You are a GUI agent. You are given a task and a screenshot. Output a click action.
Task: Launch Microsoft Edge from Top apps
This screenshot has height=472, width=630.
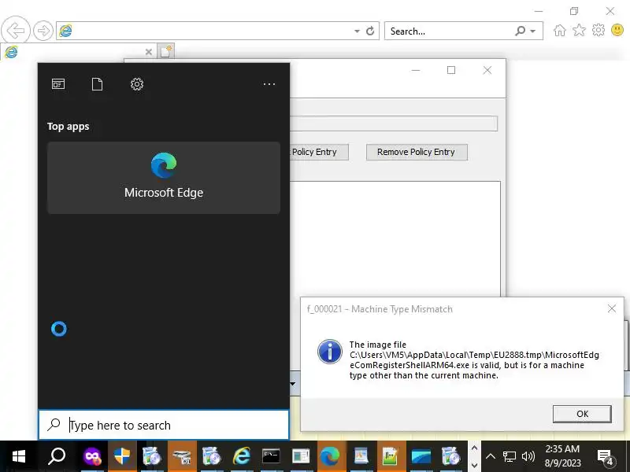[x=164, y=178]
